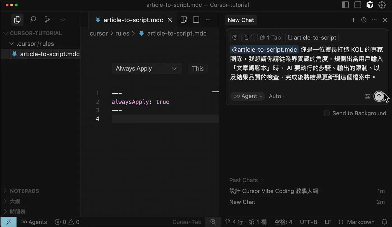The width and height of the screenshot is (392, 227).
Task: Show chat history clock icon
Action: pyautogui.click(x=364, y=20)
